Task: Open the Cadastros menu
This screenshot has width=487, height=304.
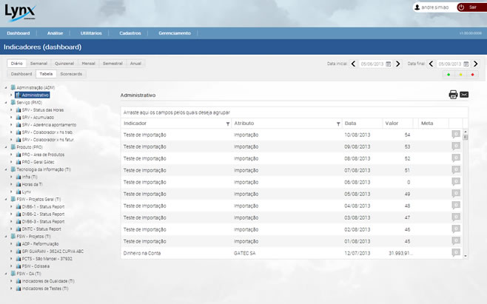Action: (x=130, y=33)
